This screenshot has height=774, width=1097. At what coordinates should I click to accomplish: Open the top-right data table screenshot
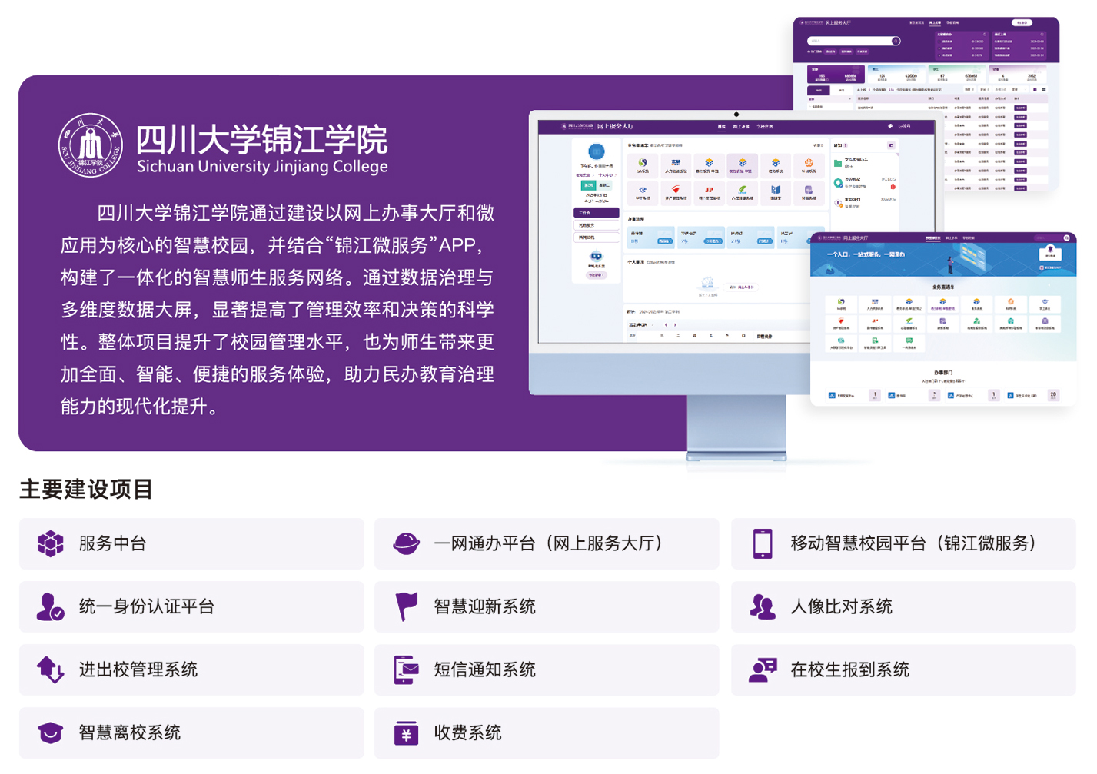(926, 104)
